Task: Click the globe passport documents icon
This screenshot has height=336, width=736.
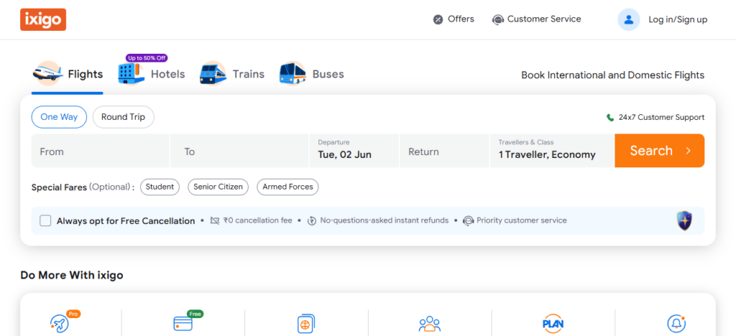Action: pyautogui.click(x=306, y=323)
